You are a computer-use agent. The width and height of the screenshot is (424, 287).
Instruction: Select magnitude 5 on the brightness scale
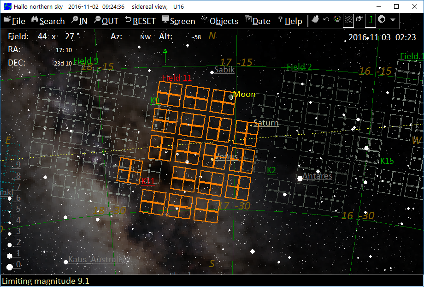(18, 209)
